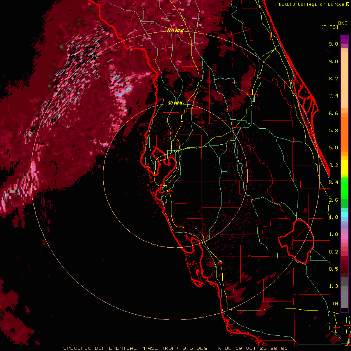The height and width of the screenshot is (351, 351).
Task: Click the 50 NMI range ring label
Action: (175, 103)
